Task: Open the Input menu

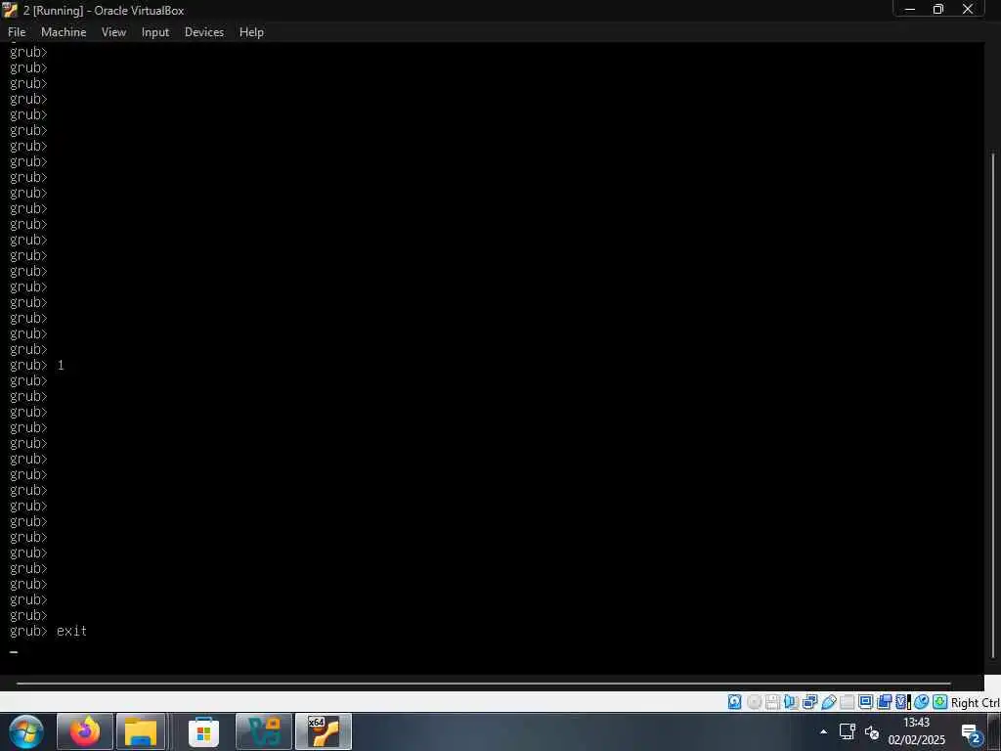Action: (x=155, y=32)
